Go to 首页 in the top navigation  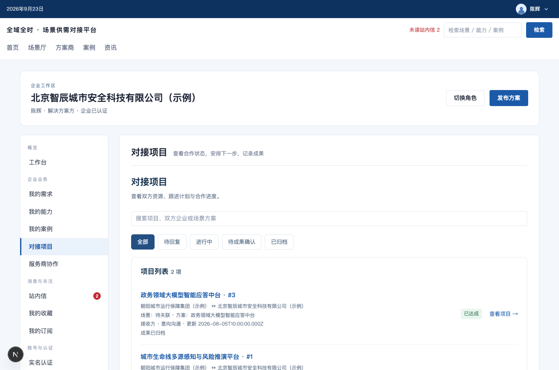click(x=13, y=48)
